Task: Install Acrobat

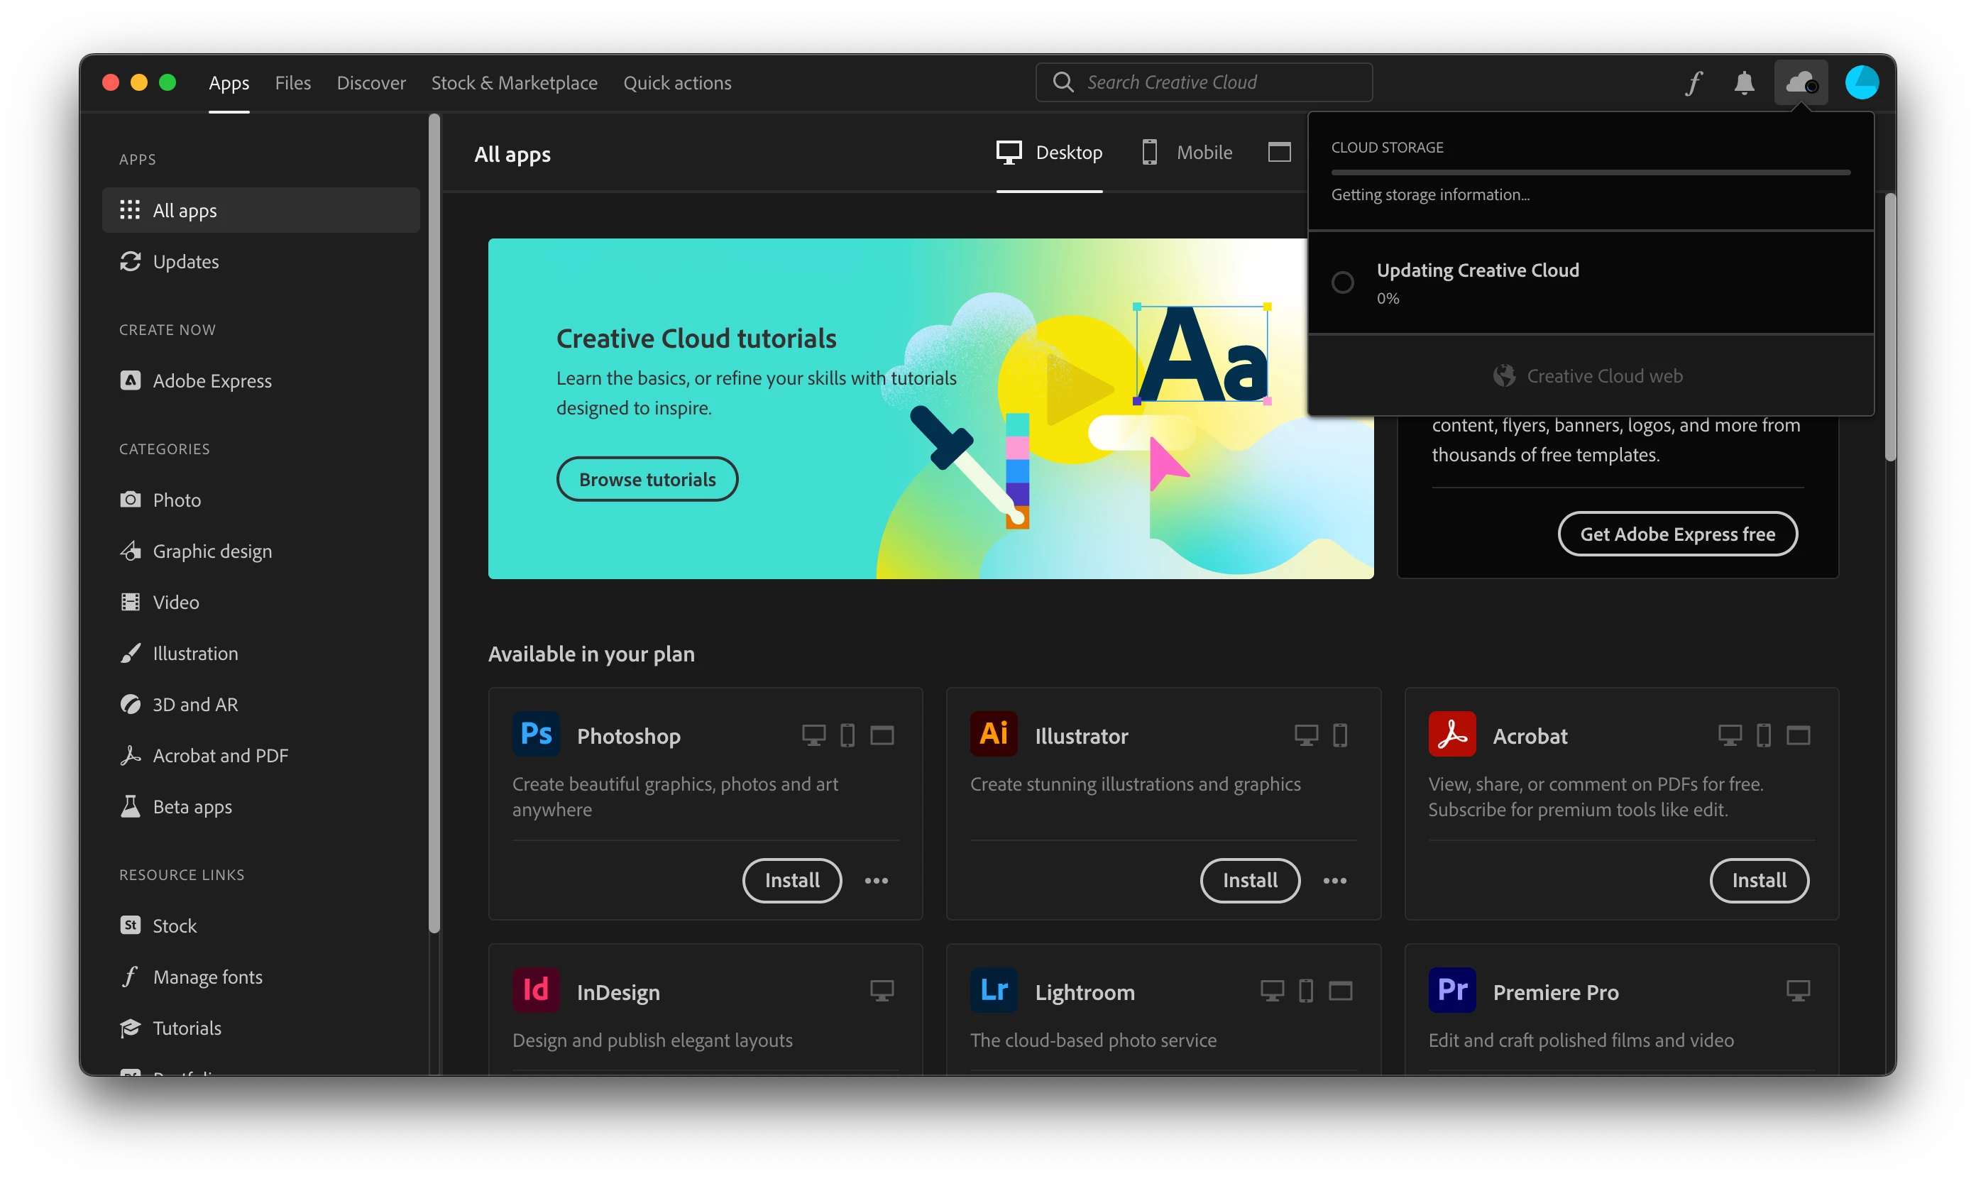Action: [1759, 880]
